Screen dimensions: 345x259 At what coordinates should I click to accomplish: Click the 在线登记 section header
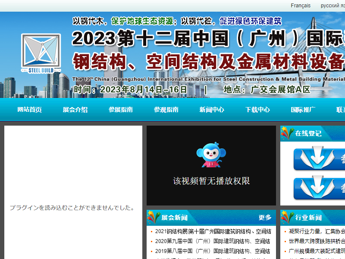coord(313,133)
